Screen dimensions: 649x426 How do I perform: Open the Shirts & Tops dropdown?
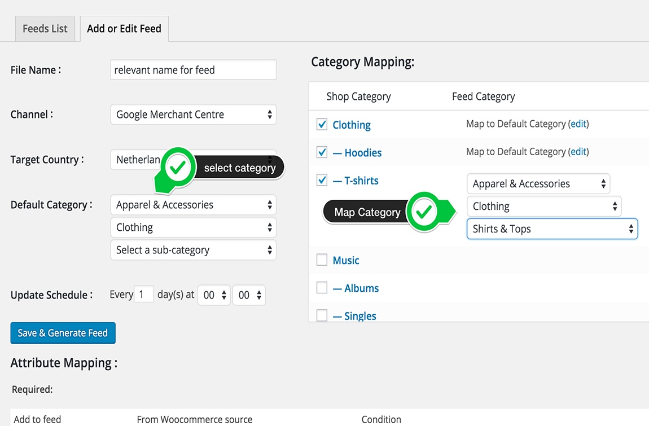(x=552, y=229)
